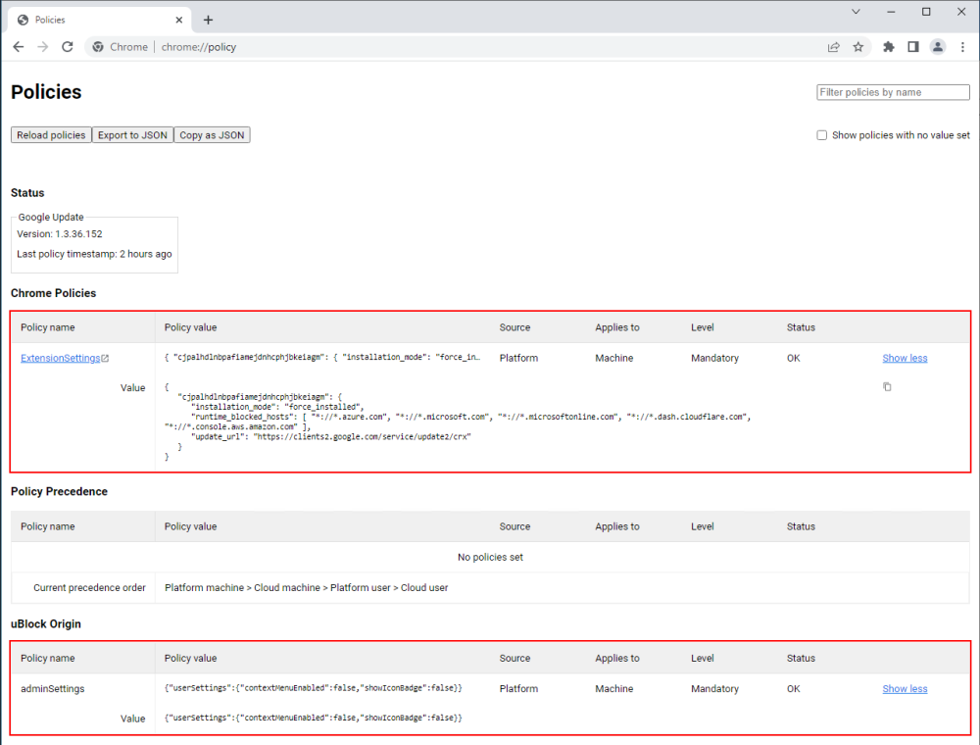The height and width of the screenshot is (745, 980).
Task: Click the Current precedence order label
Action: (x=89, y=587)
